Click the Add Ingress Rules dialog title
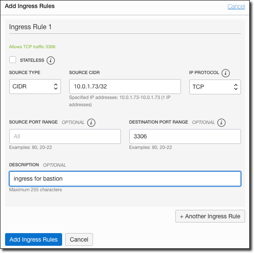 (30, 6)
